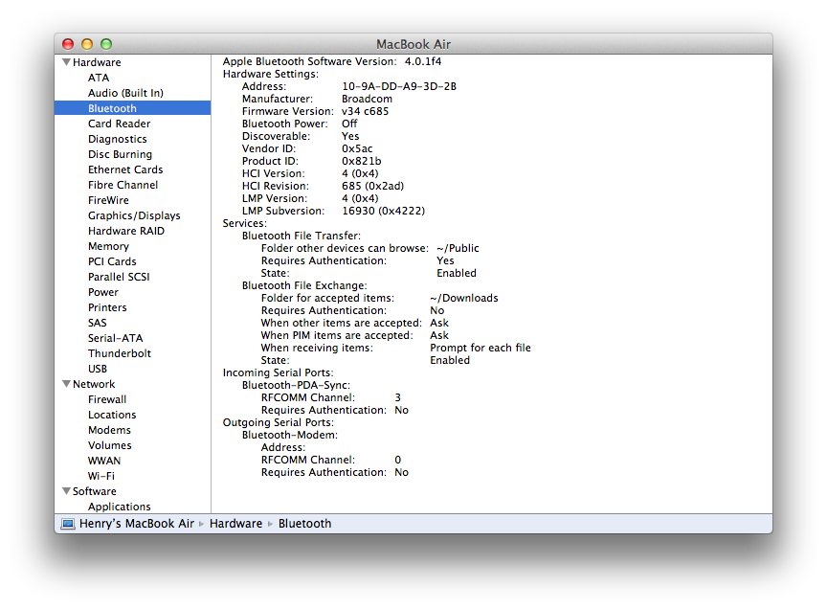Click the Broadcom manufacturer value

(x=368, y=99)
